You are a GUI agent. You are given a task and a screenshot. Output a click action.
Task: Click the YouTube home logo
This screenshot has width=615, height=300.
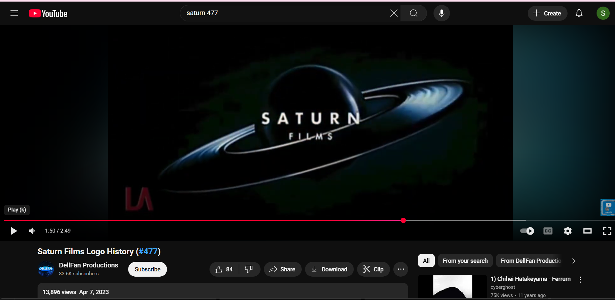[x=48, y=13]
